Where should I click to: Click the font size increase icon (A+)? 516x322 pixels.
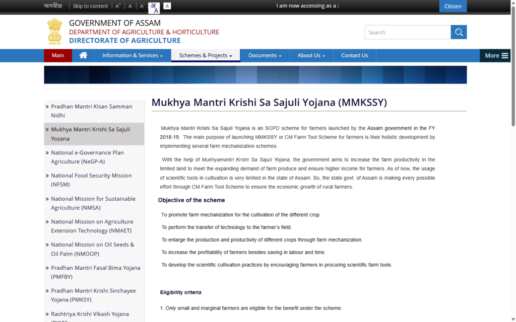(x=117, y=6)
